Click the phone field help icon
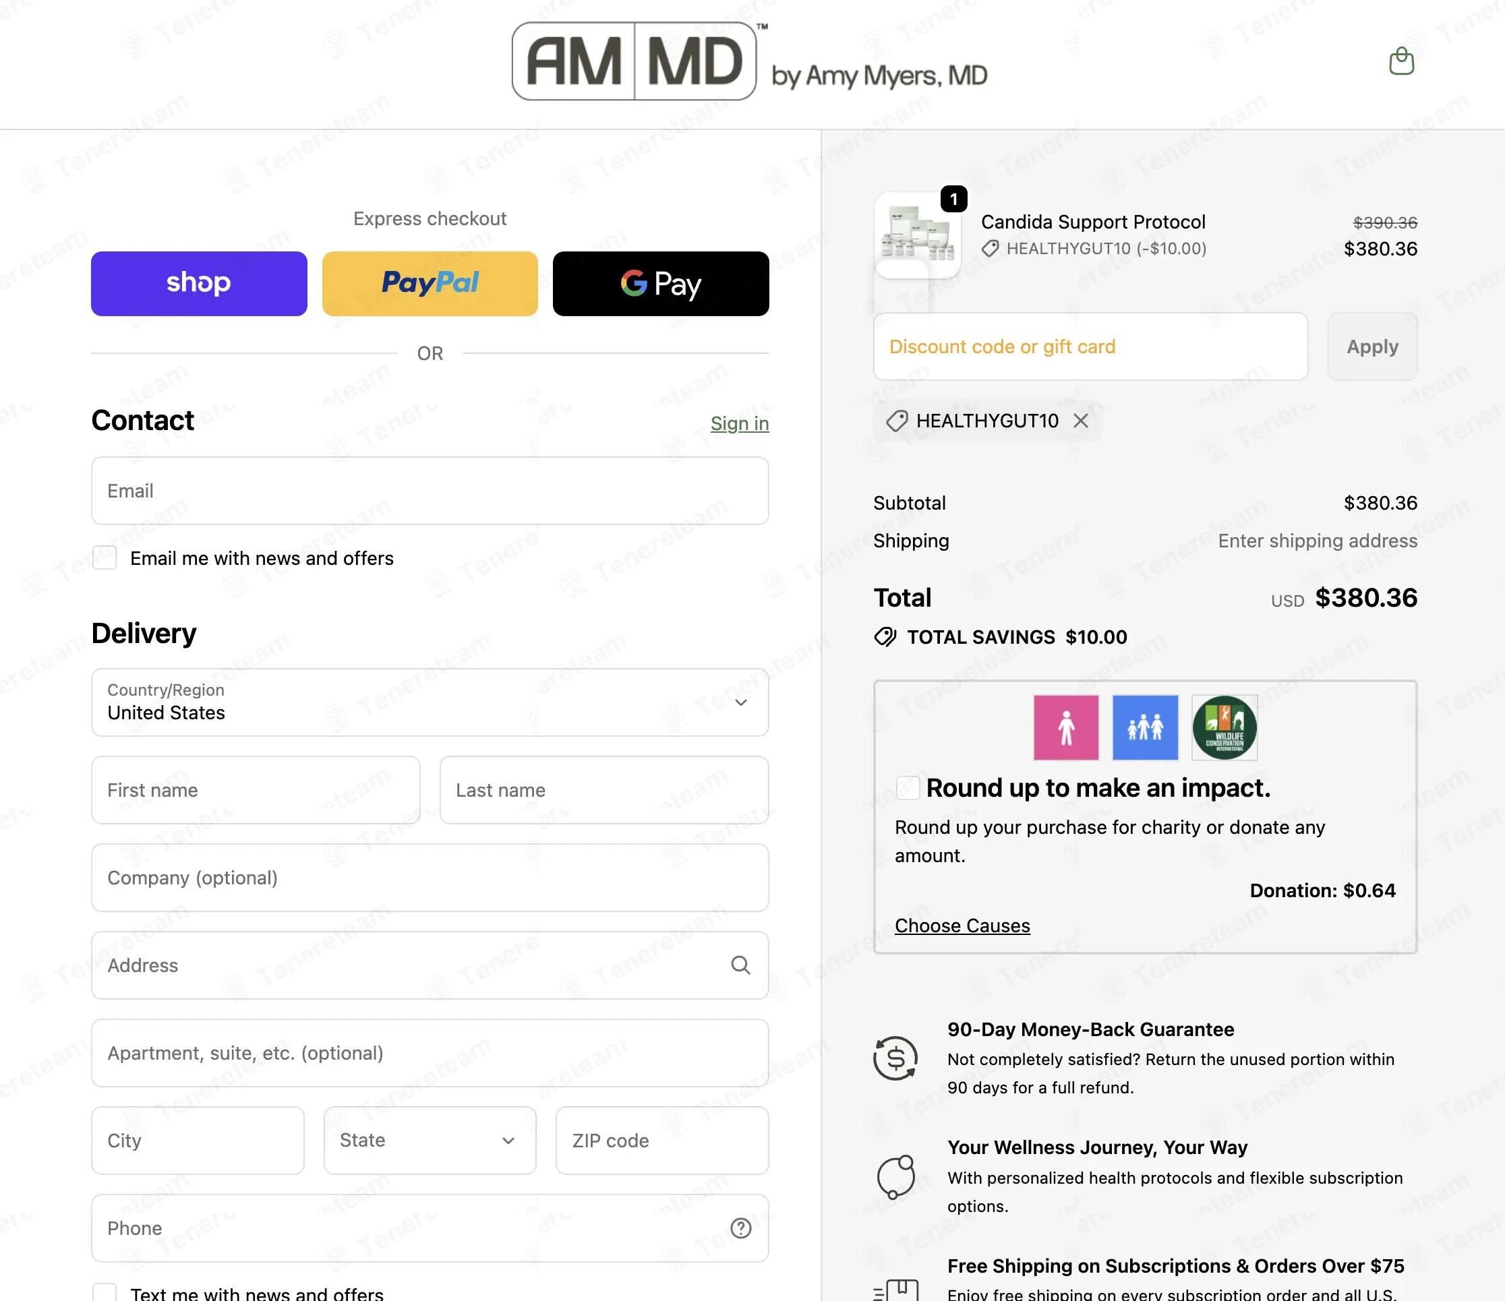1505x1301 pixels. (x=740, y=1228)
